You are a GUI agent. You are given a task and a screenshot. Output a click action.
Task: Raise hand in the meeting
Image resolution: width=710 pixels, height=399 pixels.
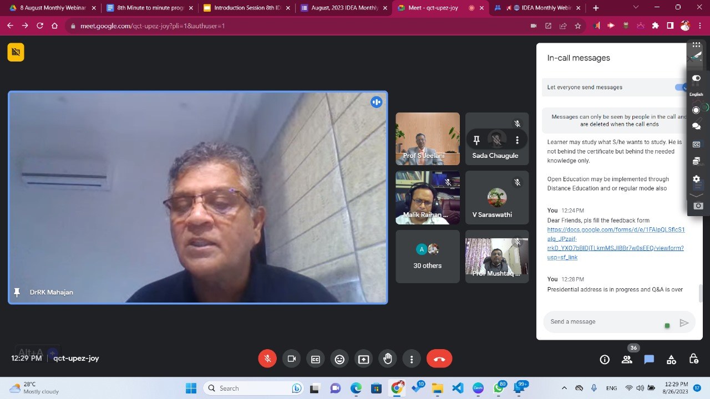coord(388,359)
